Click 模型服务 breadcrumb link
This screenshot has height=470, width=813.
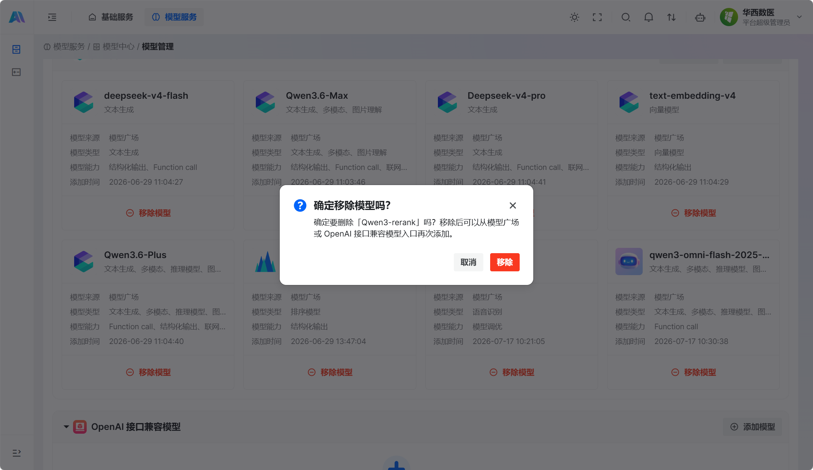(64, 47)
